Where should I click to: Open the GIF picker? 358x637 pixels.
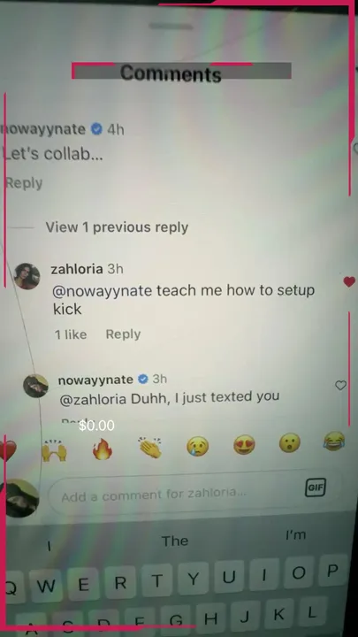click(316, 487)
